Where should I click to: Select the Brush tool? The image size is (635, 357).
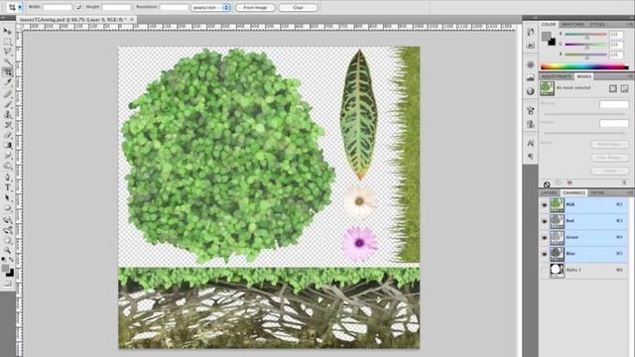point(7,104)
